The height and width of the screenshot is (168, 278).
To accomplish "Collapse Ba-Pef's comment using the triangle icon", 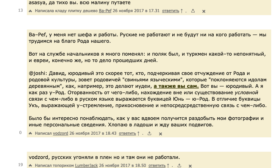I will click(x=31, y=11).
